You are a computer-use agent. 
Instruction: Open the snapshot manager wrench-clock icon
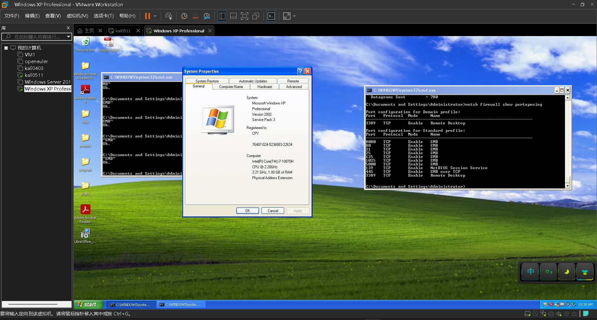(x=207, y=16)
